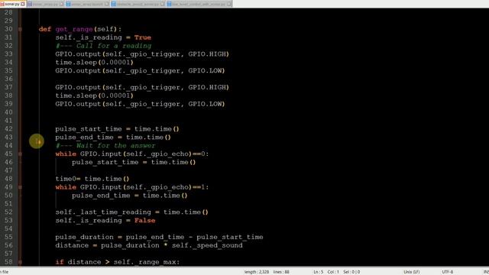Image resolution: width=489 pixels, height=275 pixels.
Task: Open the sonar_array.py tab
Action: point(46,4)
